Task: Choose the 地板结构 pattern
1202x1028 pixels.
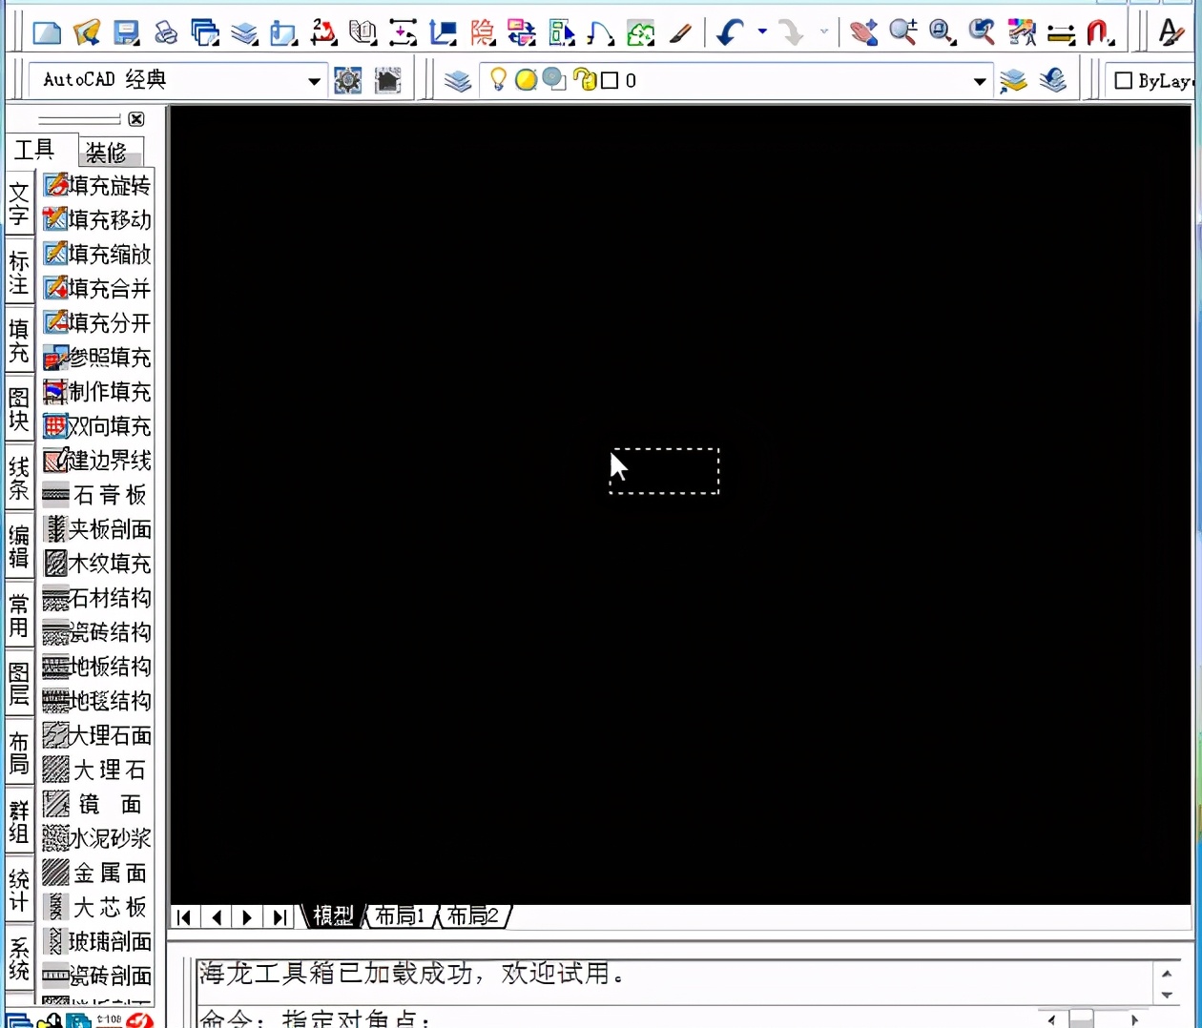Action: tap(97, 667)
